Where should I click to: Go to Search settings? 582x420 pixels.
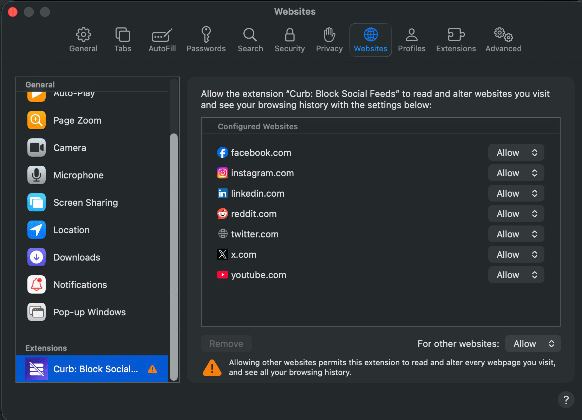(250, 40)
